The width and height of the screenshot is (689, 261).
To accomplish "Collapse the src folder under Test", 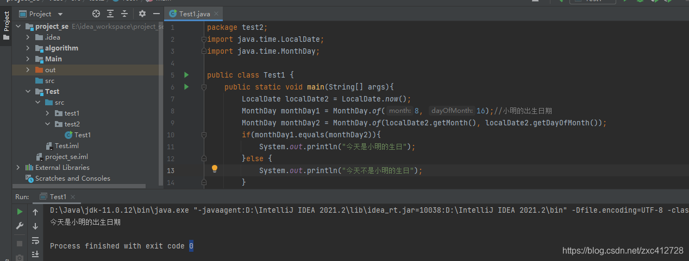I will point(38,103).
